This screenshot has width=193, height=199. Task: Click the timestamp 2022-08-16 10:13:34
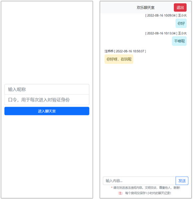tap(161, 33)
